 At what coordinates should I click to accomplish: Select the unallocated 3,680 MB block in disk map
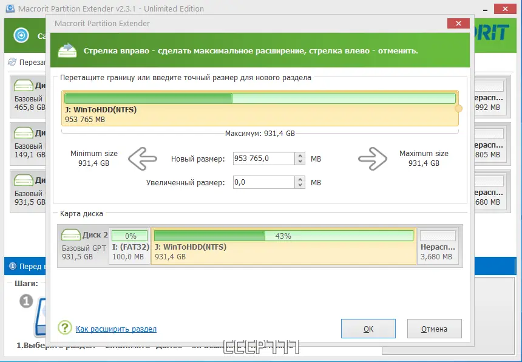point(438,246)
